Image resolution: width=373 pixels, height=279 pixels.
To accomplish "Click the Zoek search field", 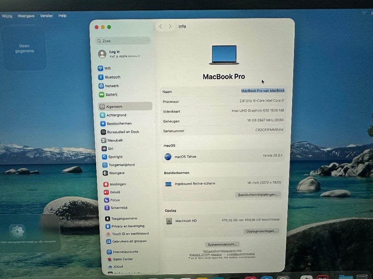I will click(x=123, y=41).
